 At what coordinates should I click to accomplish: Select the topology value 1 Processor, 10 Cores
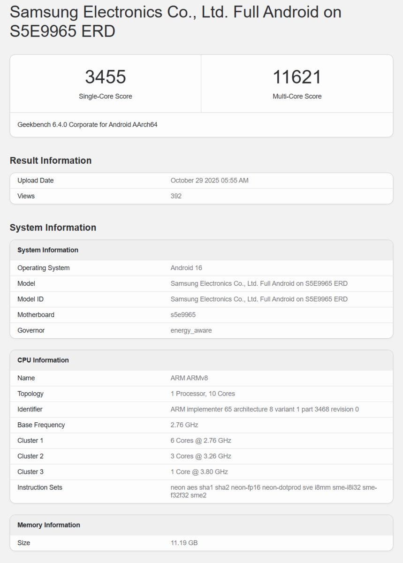[203, 394]
